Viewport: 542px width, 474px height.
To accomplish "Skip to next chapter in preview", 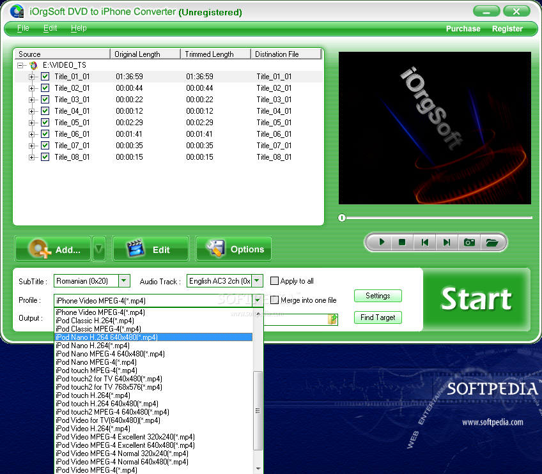I will [x=447, y=242].
